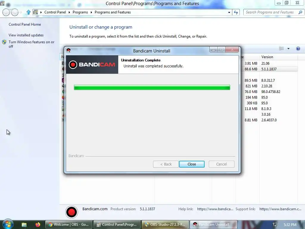Open View installed updates link

pyautogui.click(x=26, y=35)
